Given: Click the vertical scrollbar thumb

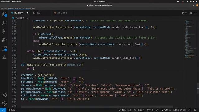Looking at the screenshot, I should tap(198, 88).
